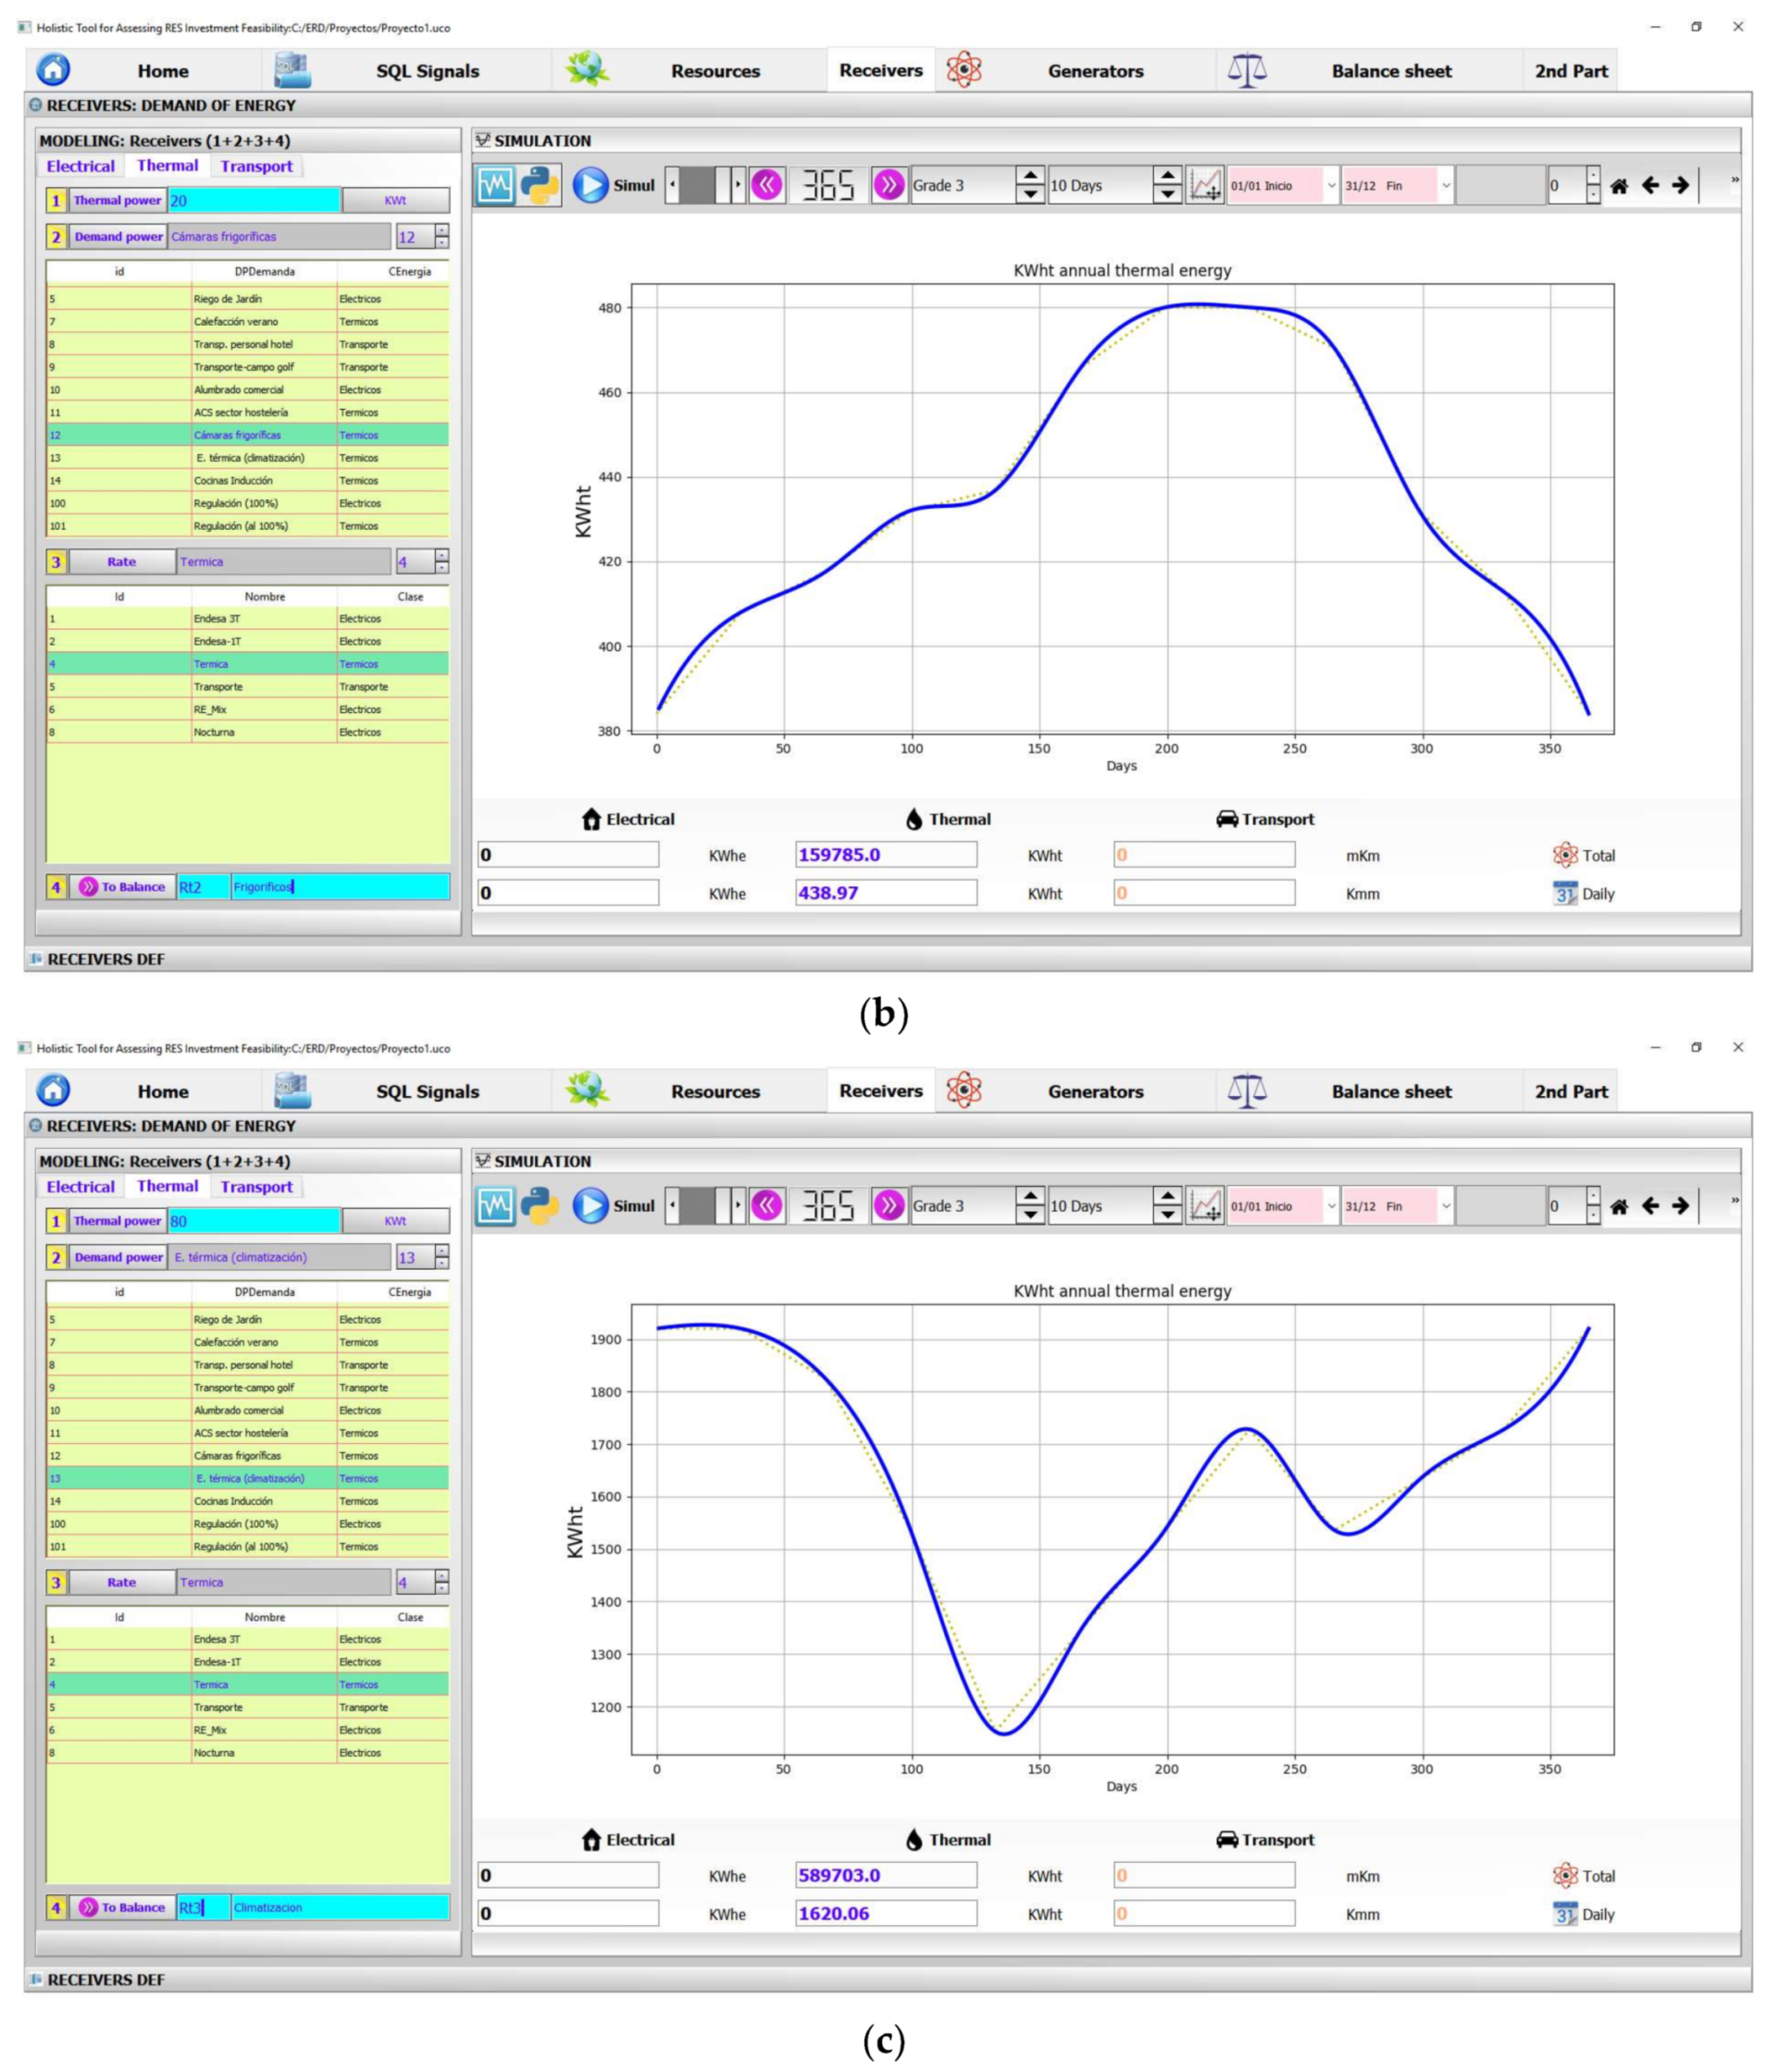
Task: Click pink rewind double-arrow in upper window toolbar
Action: 767,185
